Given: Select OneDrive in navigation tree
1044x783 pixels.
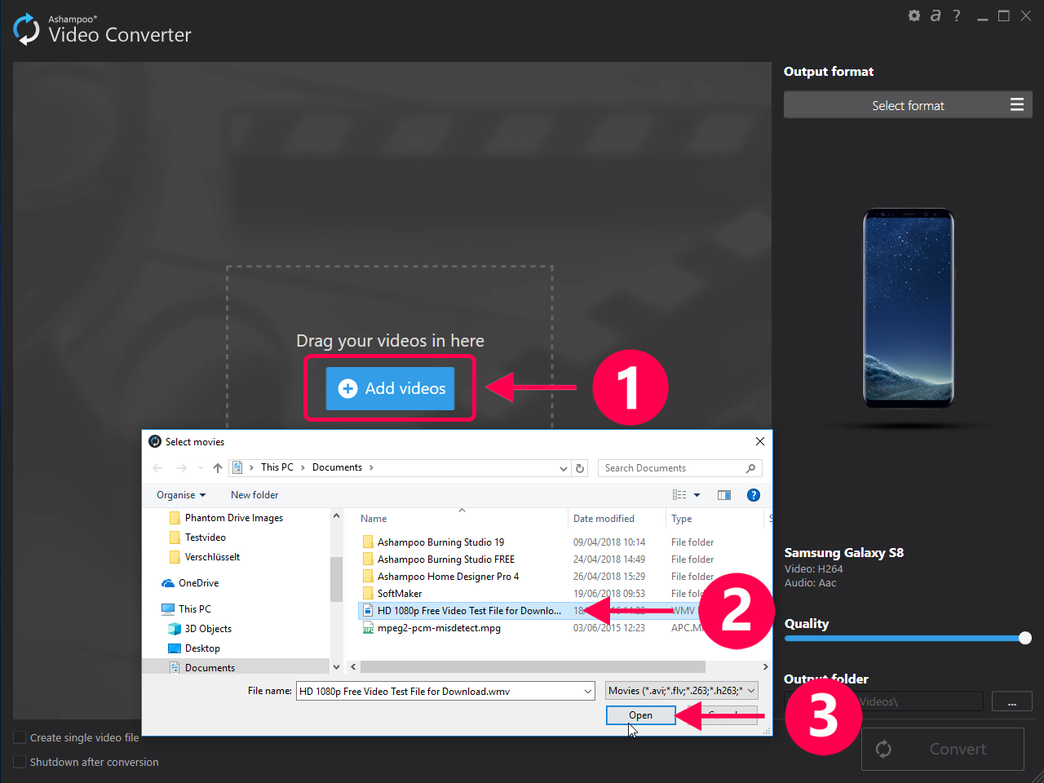Looking at the screenshot, I should [198, 583].
